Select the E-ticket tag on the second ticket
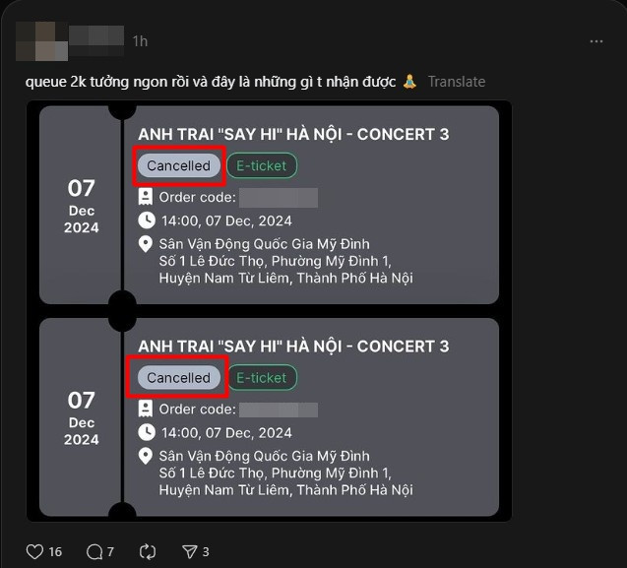 click(262, 377)
